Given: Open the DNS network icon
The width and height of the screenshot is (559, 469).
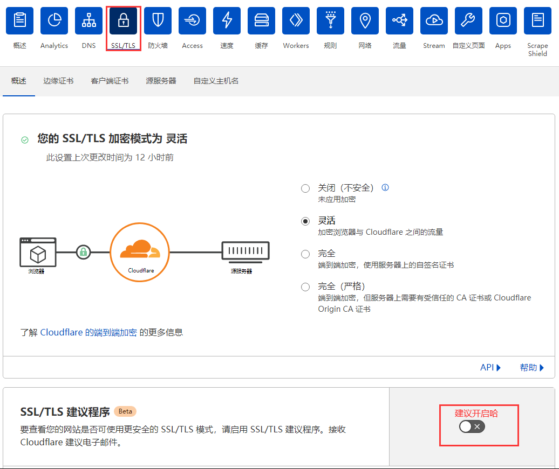Looking at the screenshot, I should tap(89, 20).
